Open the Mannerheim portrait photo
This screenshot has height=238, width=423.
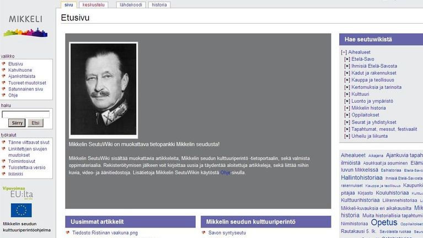103,90
